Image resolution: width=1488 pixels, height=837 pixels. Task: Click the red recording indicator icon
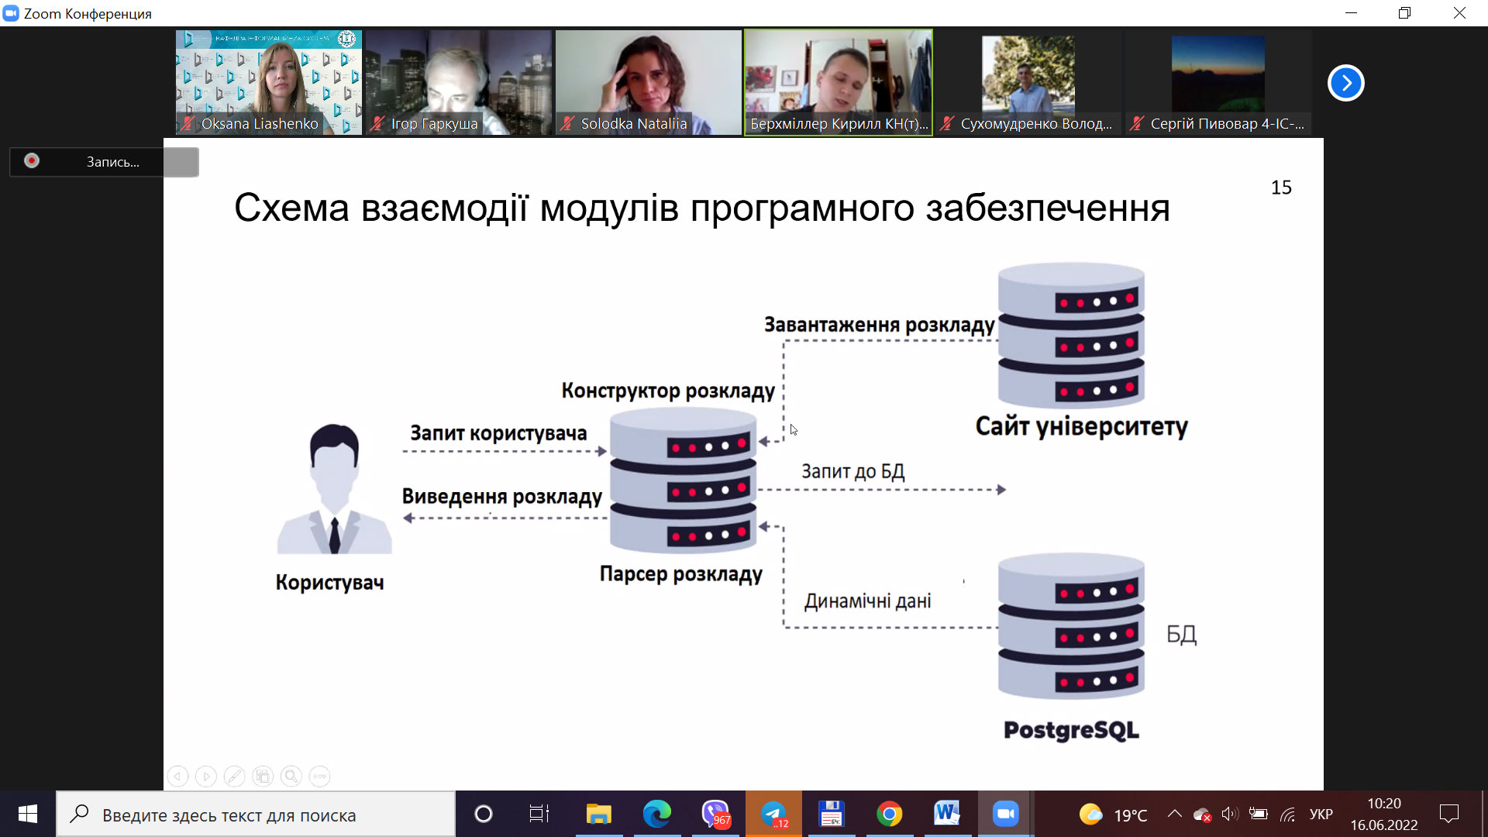click(32, 161)
